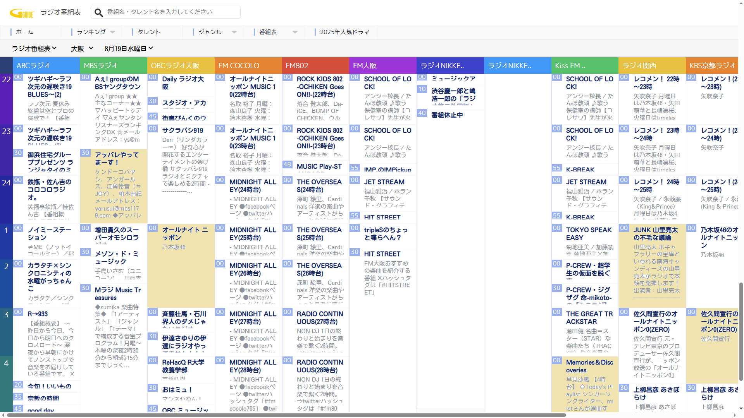Expand the 番組表 dropdown arrow
This screenshot has width=744, height=418.
[295, 32]
